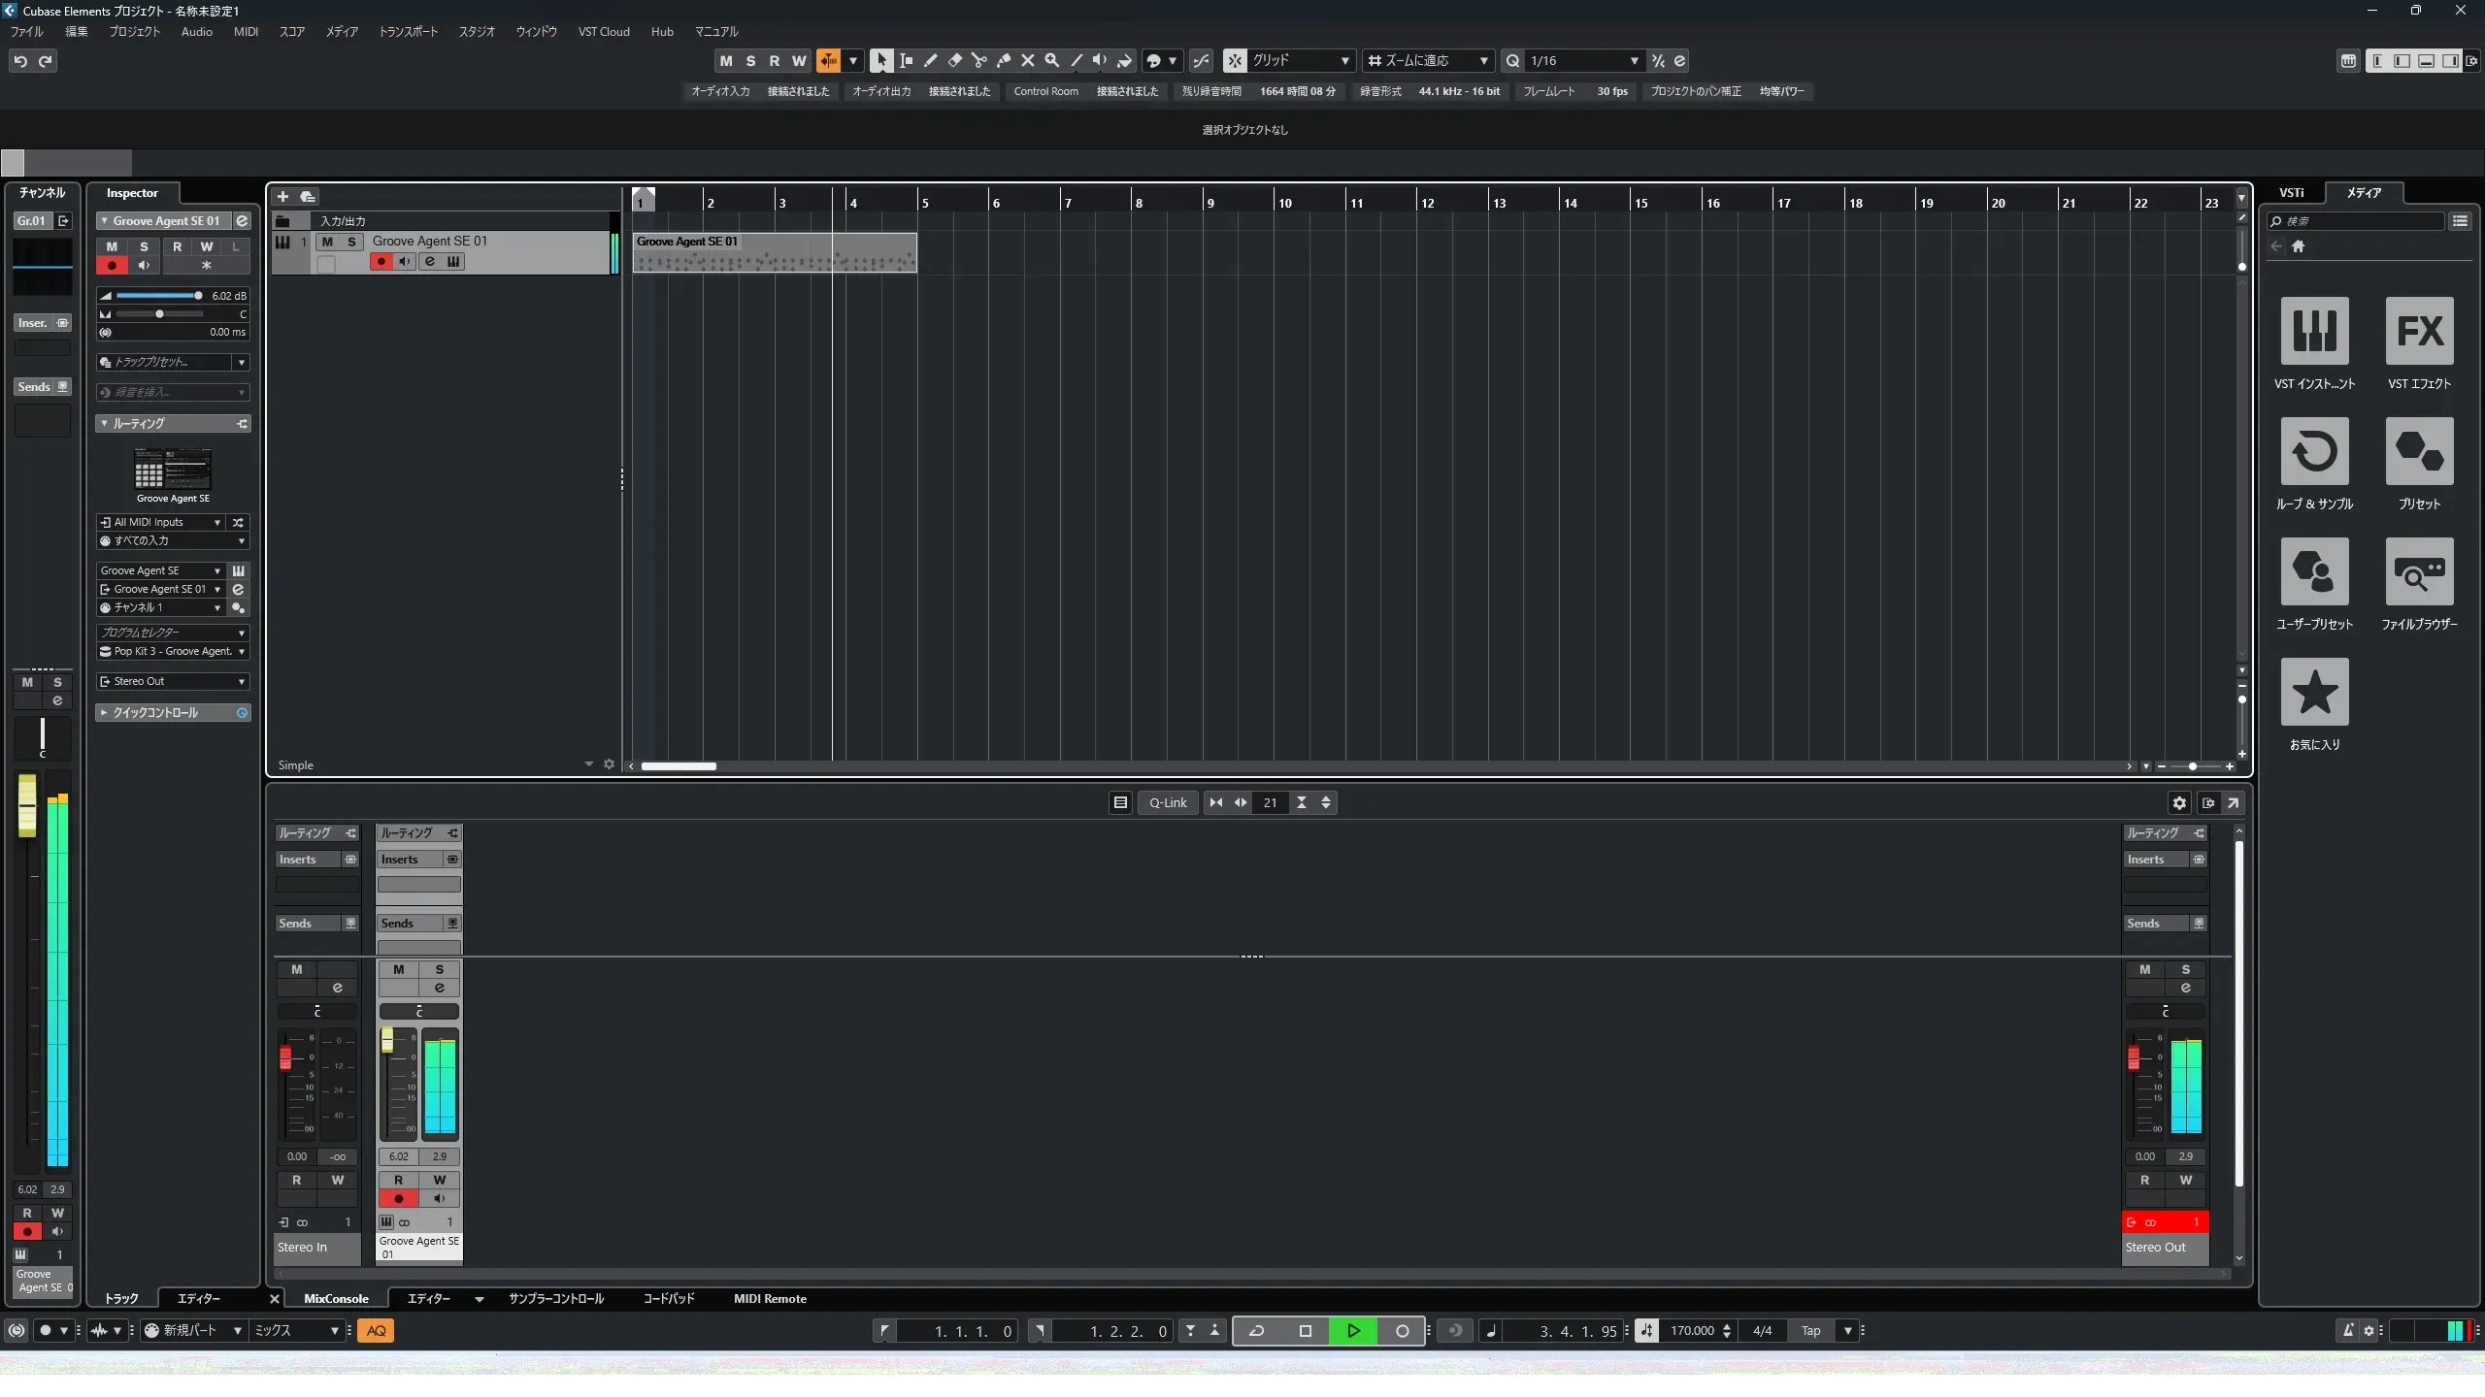
Task: Select the Zoom magnifier tool
Action: point(1051,61)
